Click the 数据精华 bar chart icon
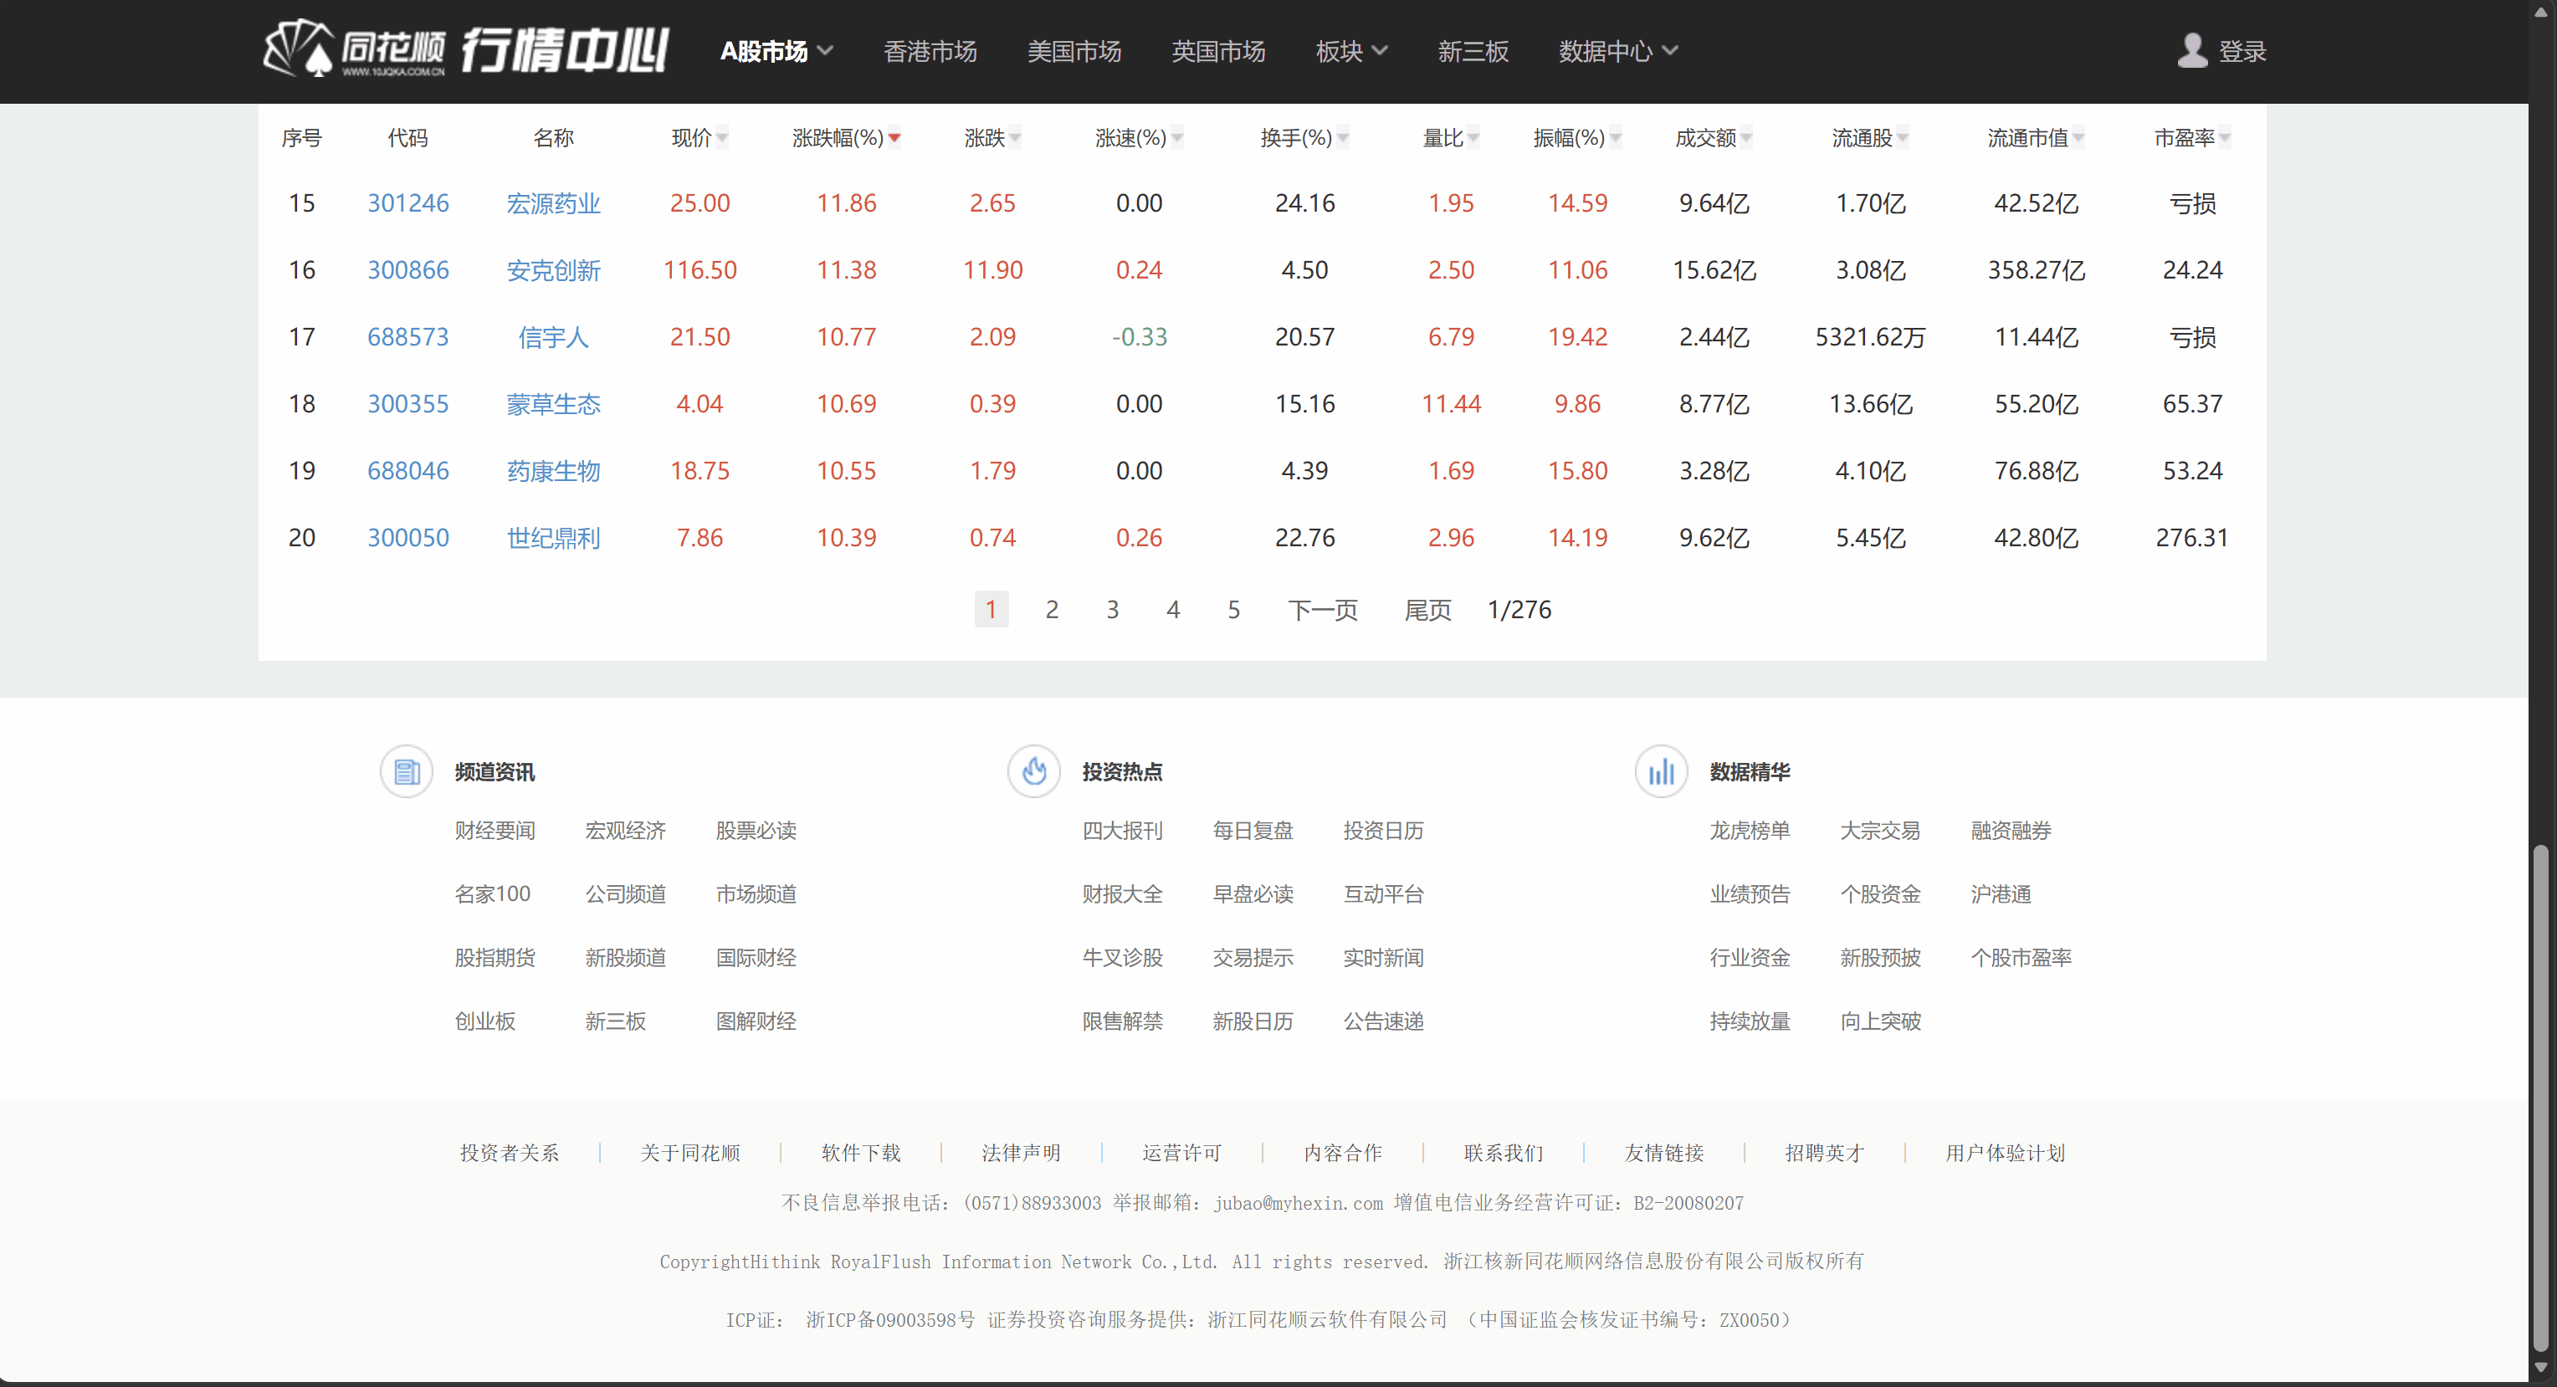The image size is (2557, 1387). (x=1661, y=771)
